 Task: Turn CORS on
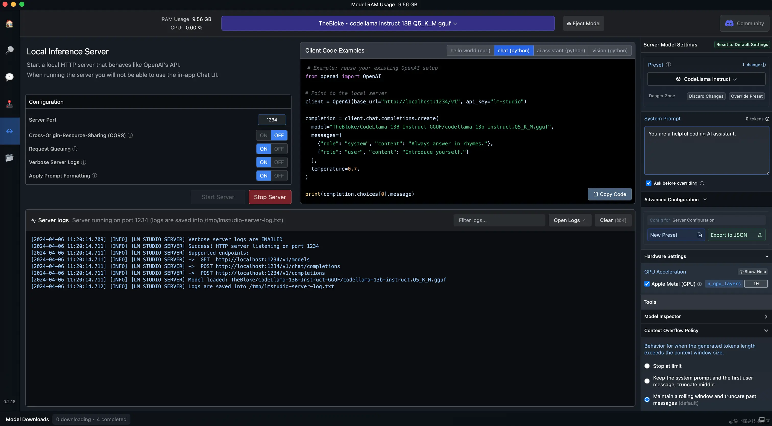(263, 135)
